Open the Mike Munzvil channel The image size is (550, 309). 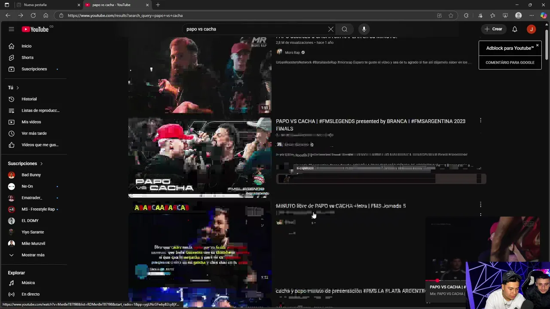click(x=34, y=243)
